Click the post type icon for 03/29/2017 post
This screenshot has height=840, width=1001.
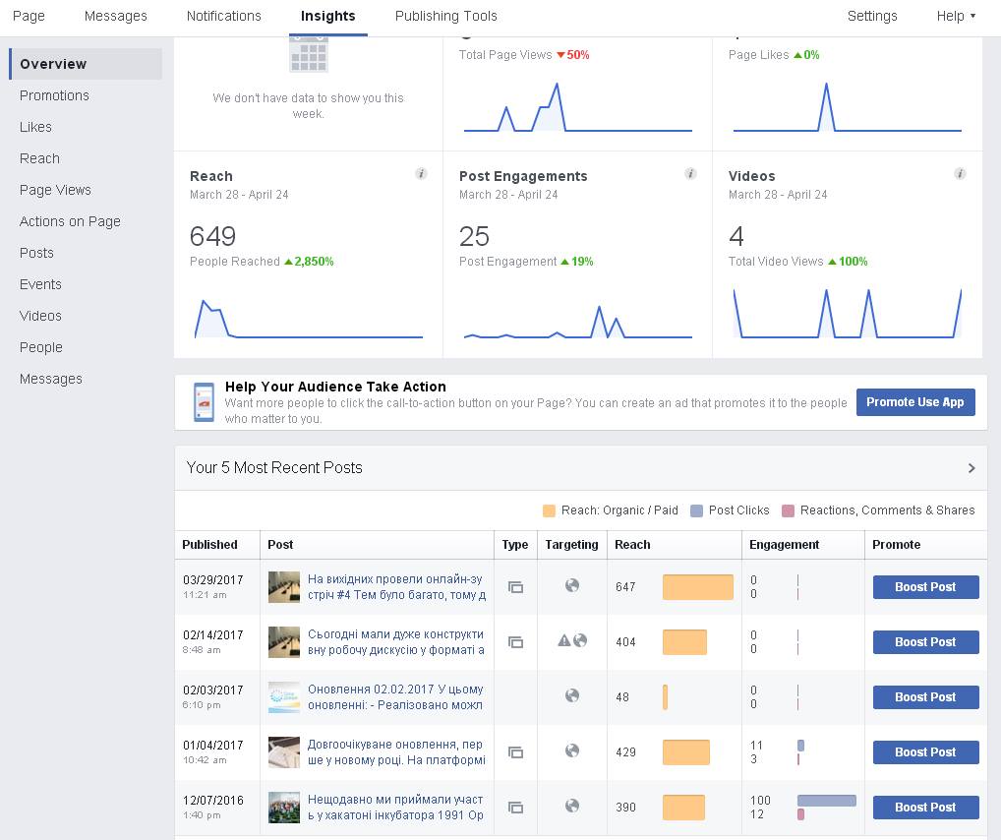click(515, 587)
